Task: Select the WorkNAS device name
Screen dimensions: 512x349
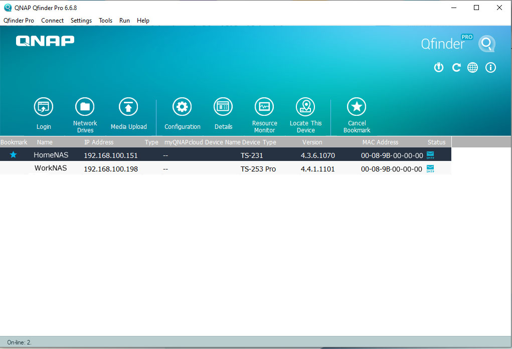Action: click(51, 168)
